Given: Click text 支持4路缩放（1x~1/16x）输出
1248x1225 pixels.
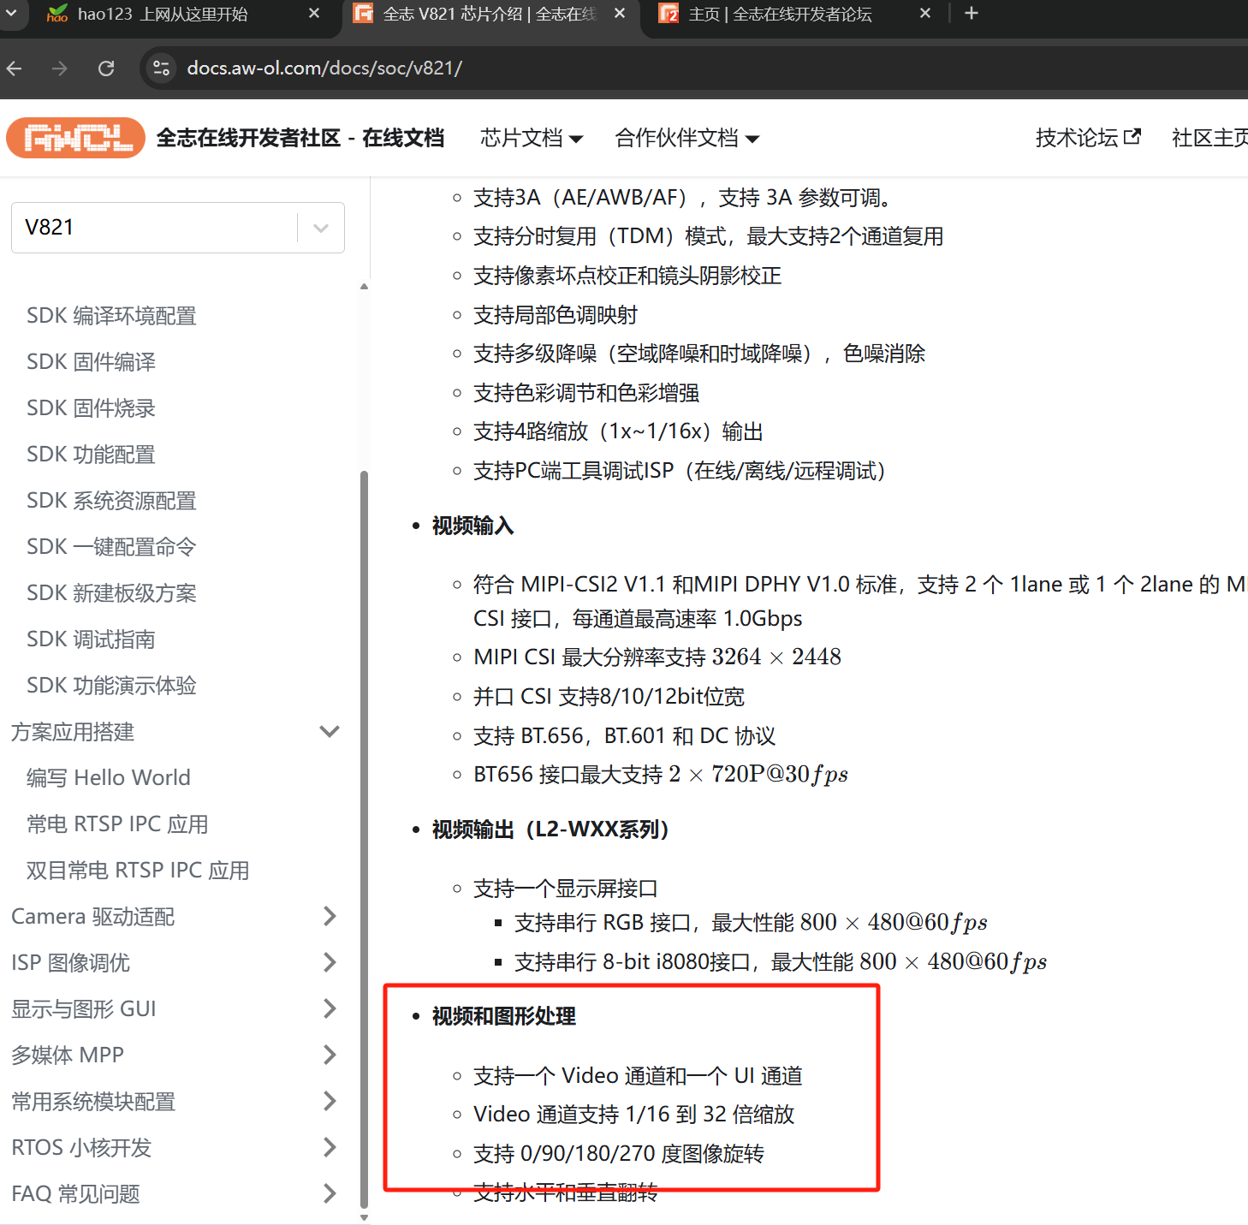Looking at the screenshot, I should pyautogui.click(x=618, y=431).
